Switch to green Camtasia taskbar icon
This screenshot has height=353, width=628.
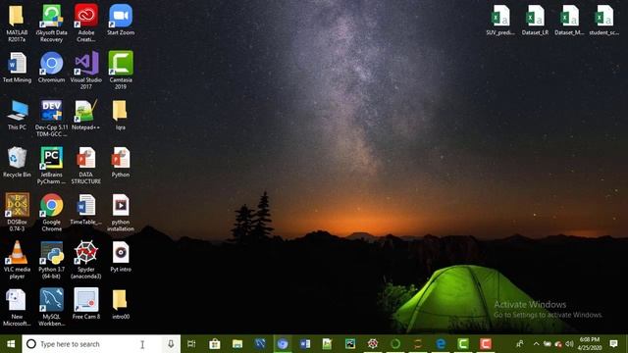pyautogui.click(x=463, y=344)
